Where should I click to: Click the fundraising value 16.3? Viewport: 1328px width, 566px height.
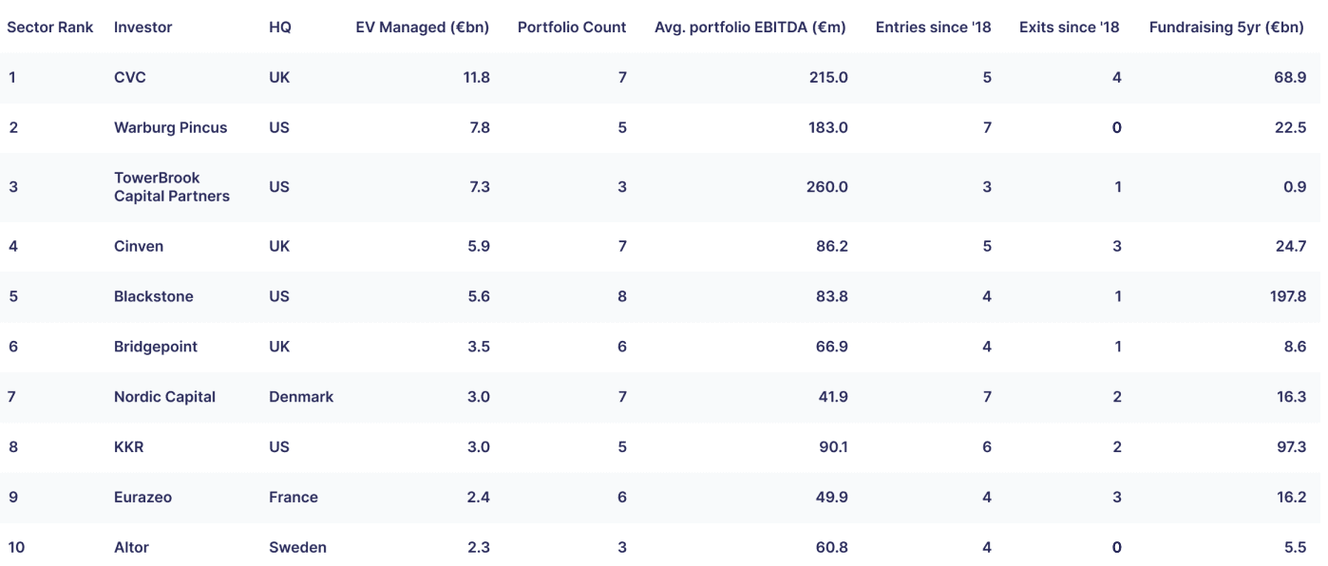[x=1292, y=397]
